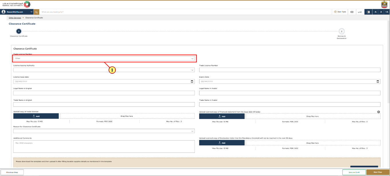Toggle the text-to-speech speaker icon
The image size is (390, 176).
click(352, 12)
